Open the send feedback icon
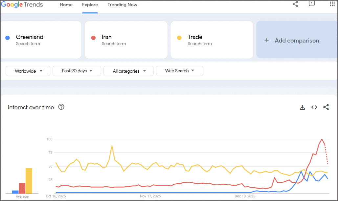The height and width of the screenshot is (201, 338). 312,4
